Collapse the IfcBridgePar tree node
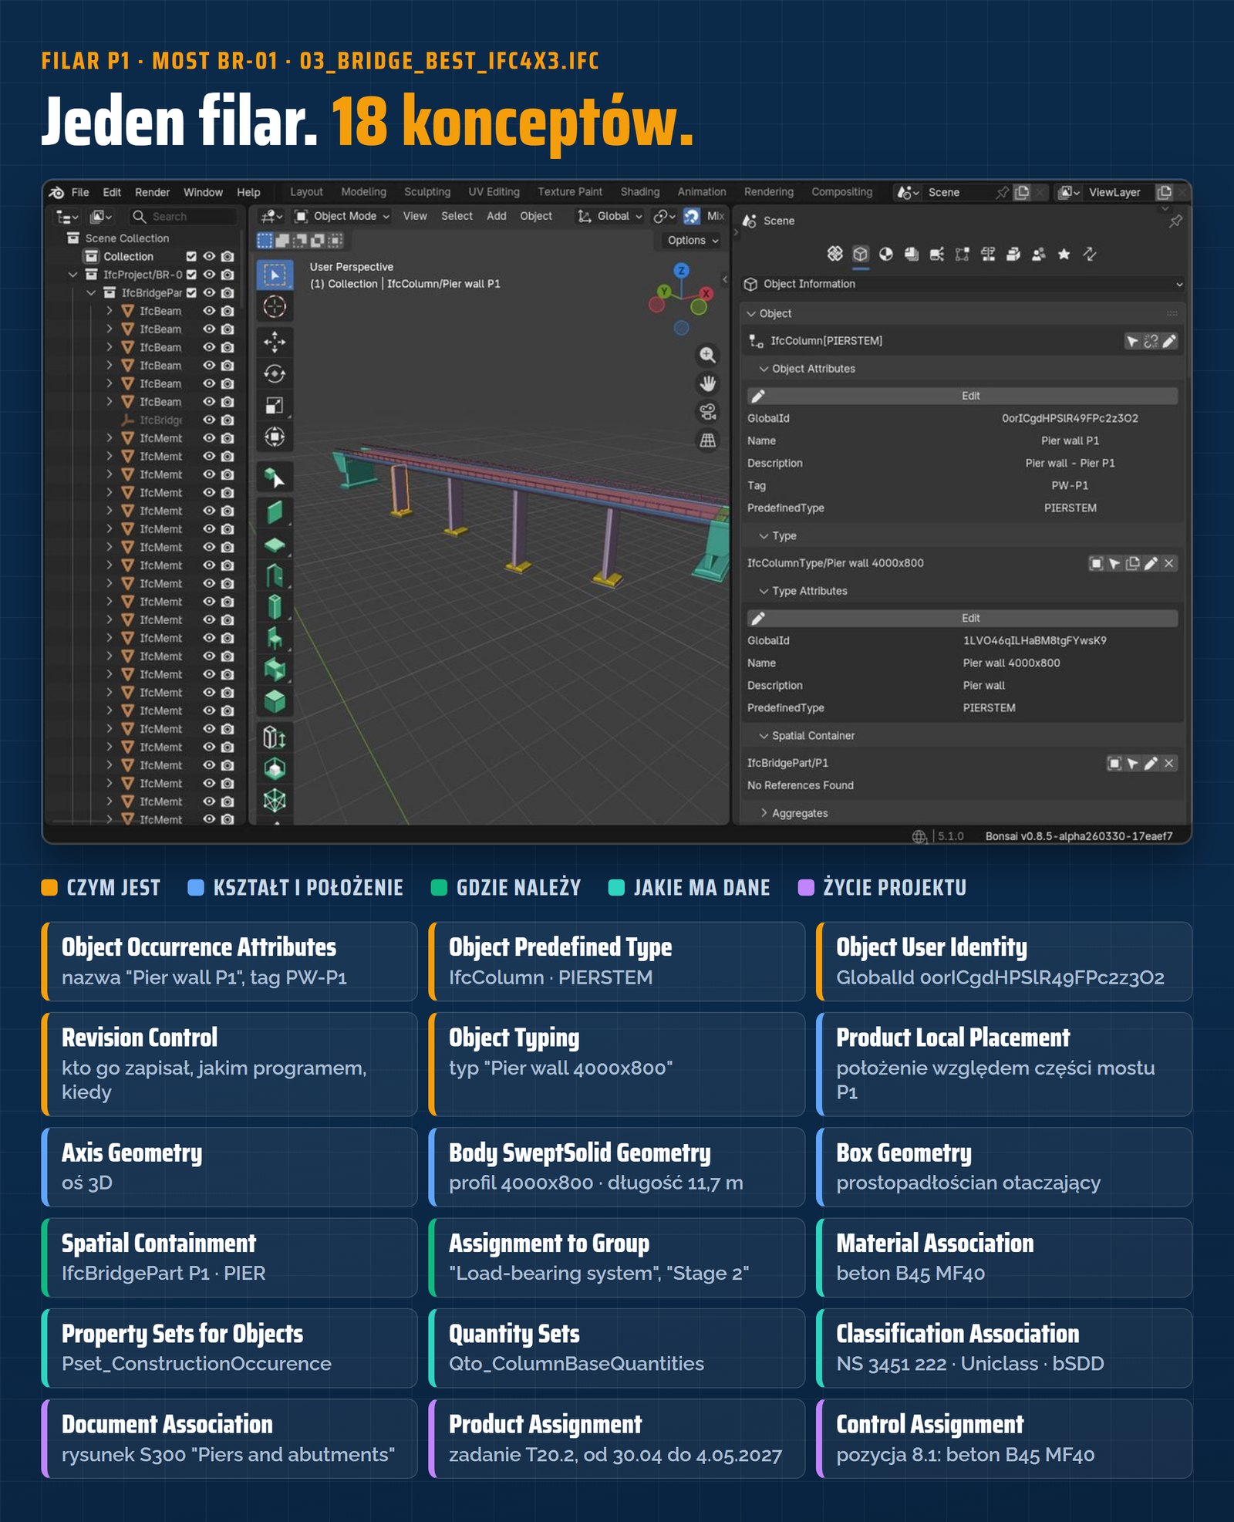 (91, 292)
